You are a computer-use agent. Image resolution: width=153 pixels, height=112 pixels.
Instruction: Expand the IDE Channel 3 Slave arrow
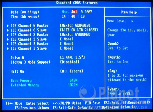(x=8, y=48)
